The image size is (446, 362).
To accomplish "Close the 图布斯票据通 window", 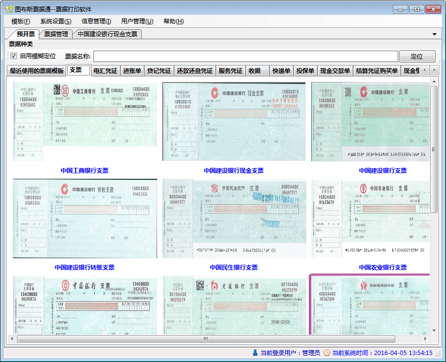I will tap(433, 9).
